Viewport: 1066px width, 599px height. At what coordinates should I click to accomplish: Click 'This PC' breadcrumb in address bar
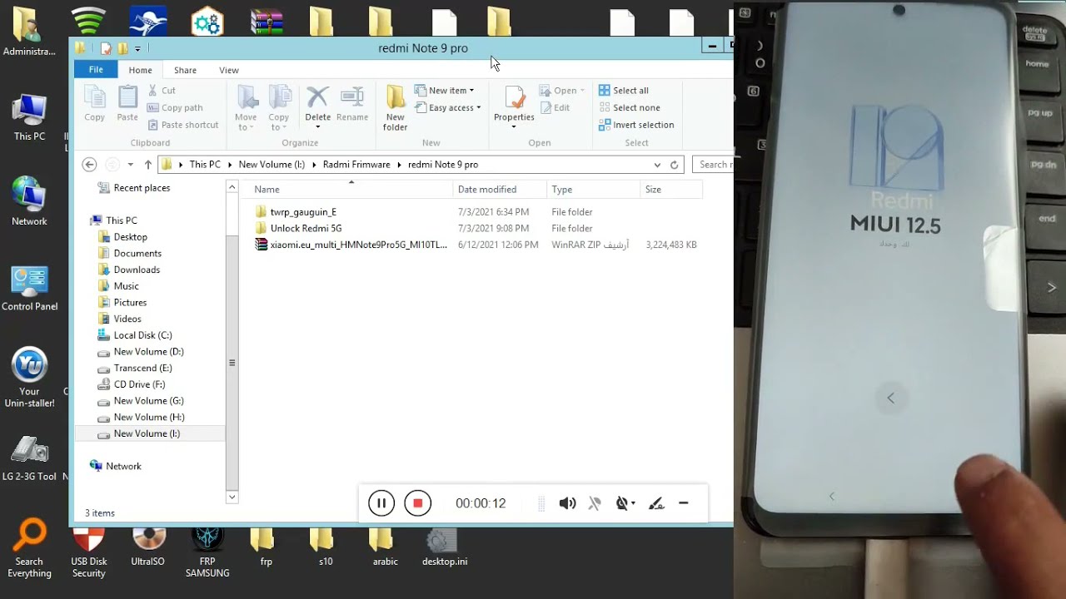205,165
